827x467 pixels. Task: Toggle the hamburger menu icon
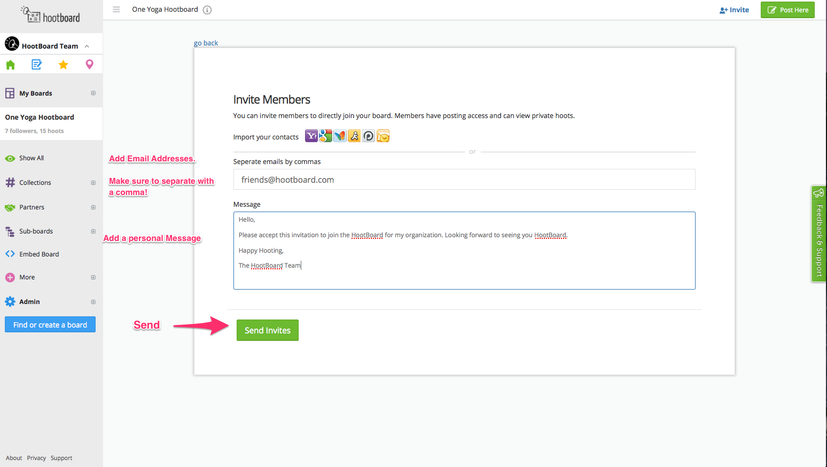click(116, 10)
